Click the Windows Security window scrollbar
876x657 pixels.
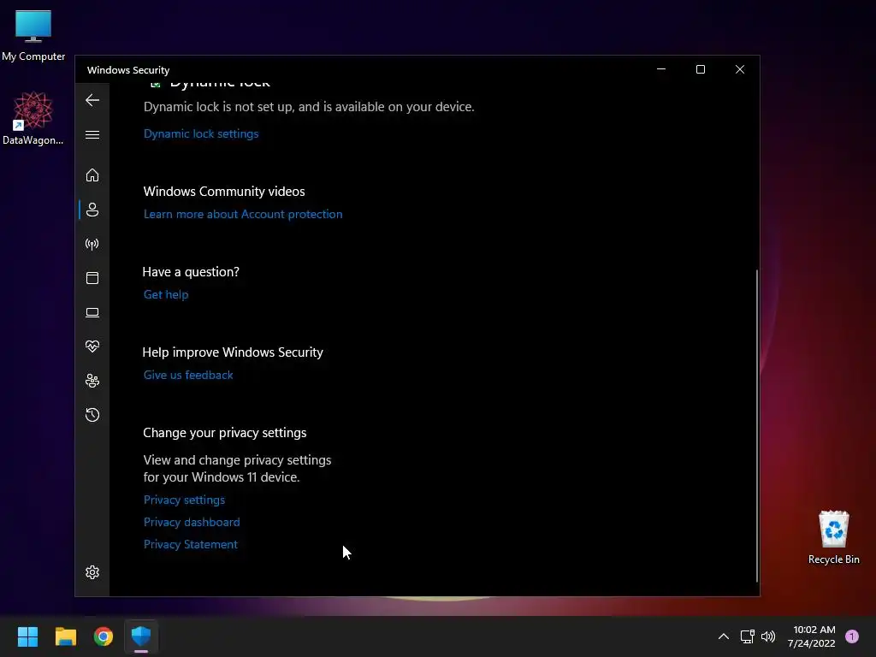(757, 425)
